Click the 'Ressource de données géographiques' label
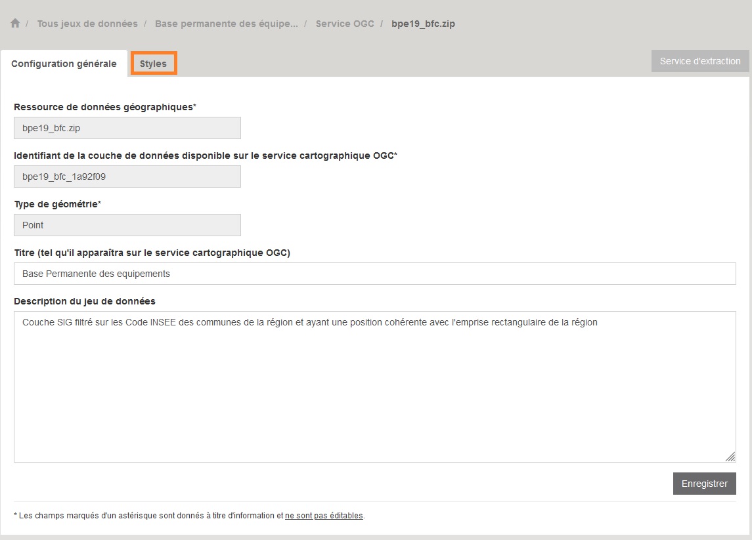 (105, 107)
